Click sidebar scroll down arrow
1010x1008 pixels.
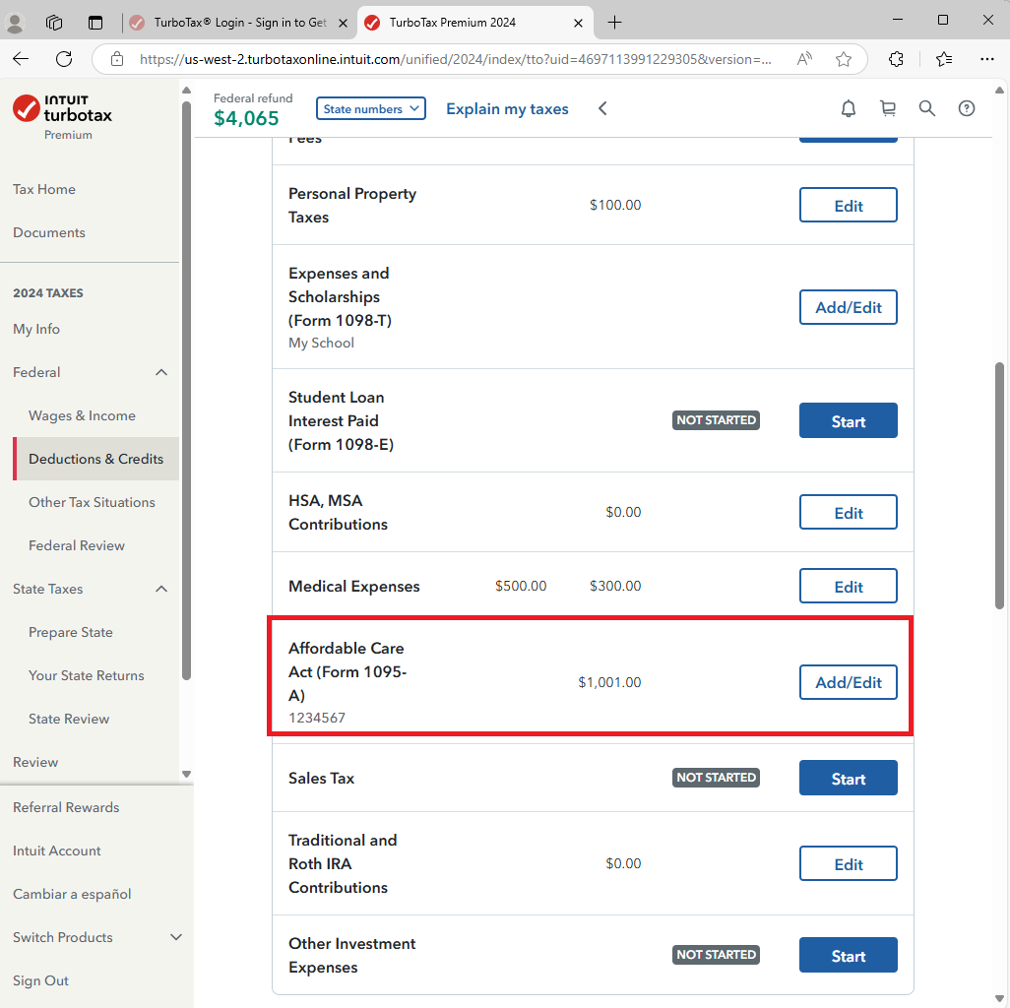tap(186, 774)
